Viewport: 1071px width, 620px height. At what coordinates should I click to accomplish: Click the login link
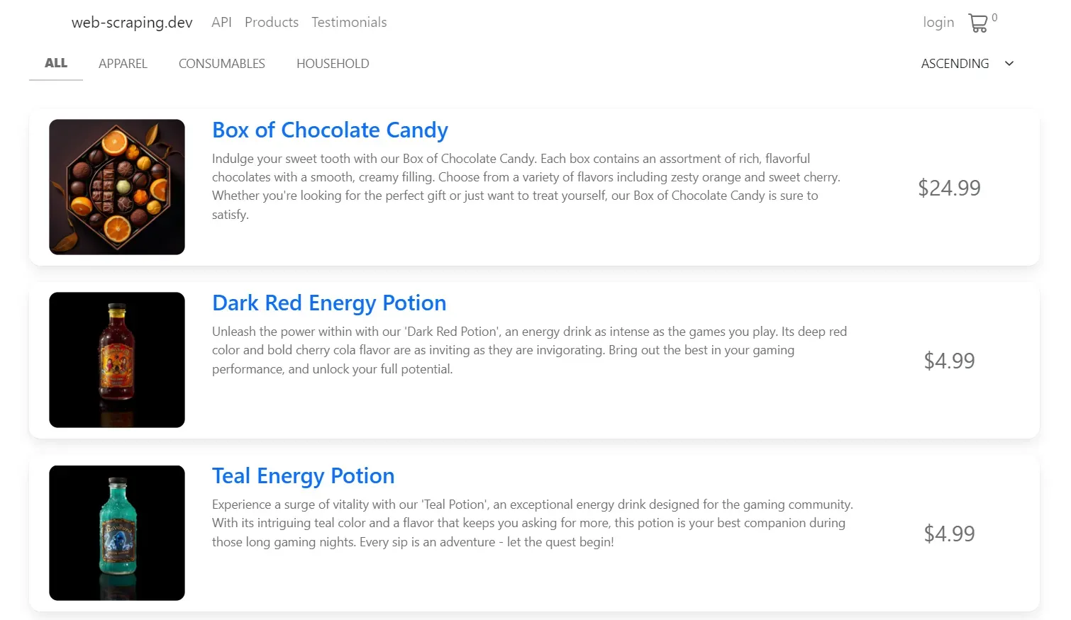(x=938, y=22)
